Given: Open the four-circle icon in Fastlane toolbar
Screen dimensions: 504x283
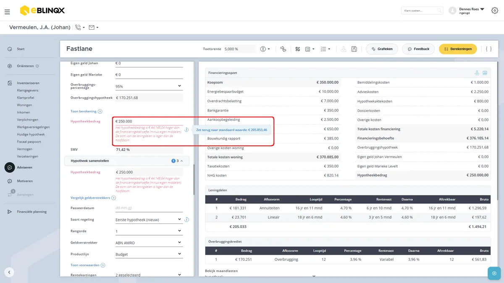Looking at the screenshot, I should (297, 49).
